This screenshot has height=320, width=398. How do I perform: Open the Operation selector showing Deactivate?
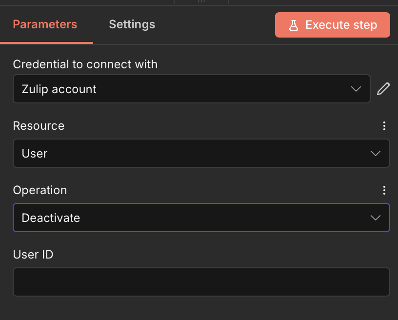(201, 218)
